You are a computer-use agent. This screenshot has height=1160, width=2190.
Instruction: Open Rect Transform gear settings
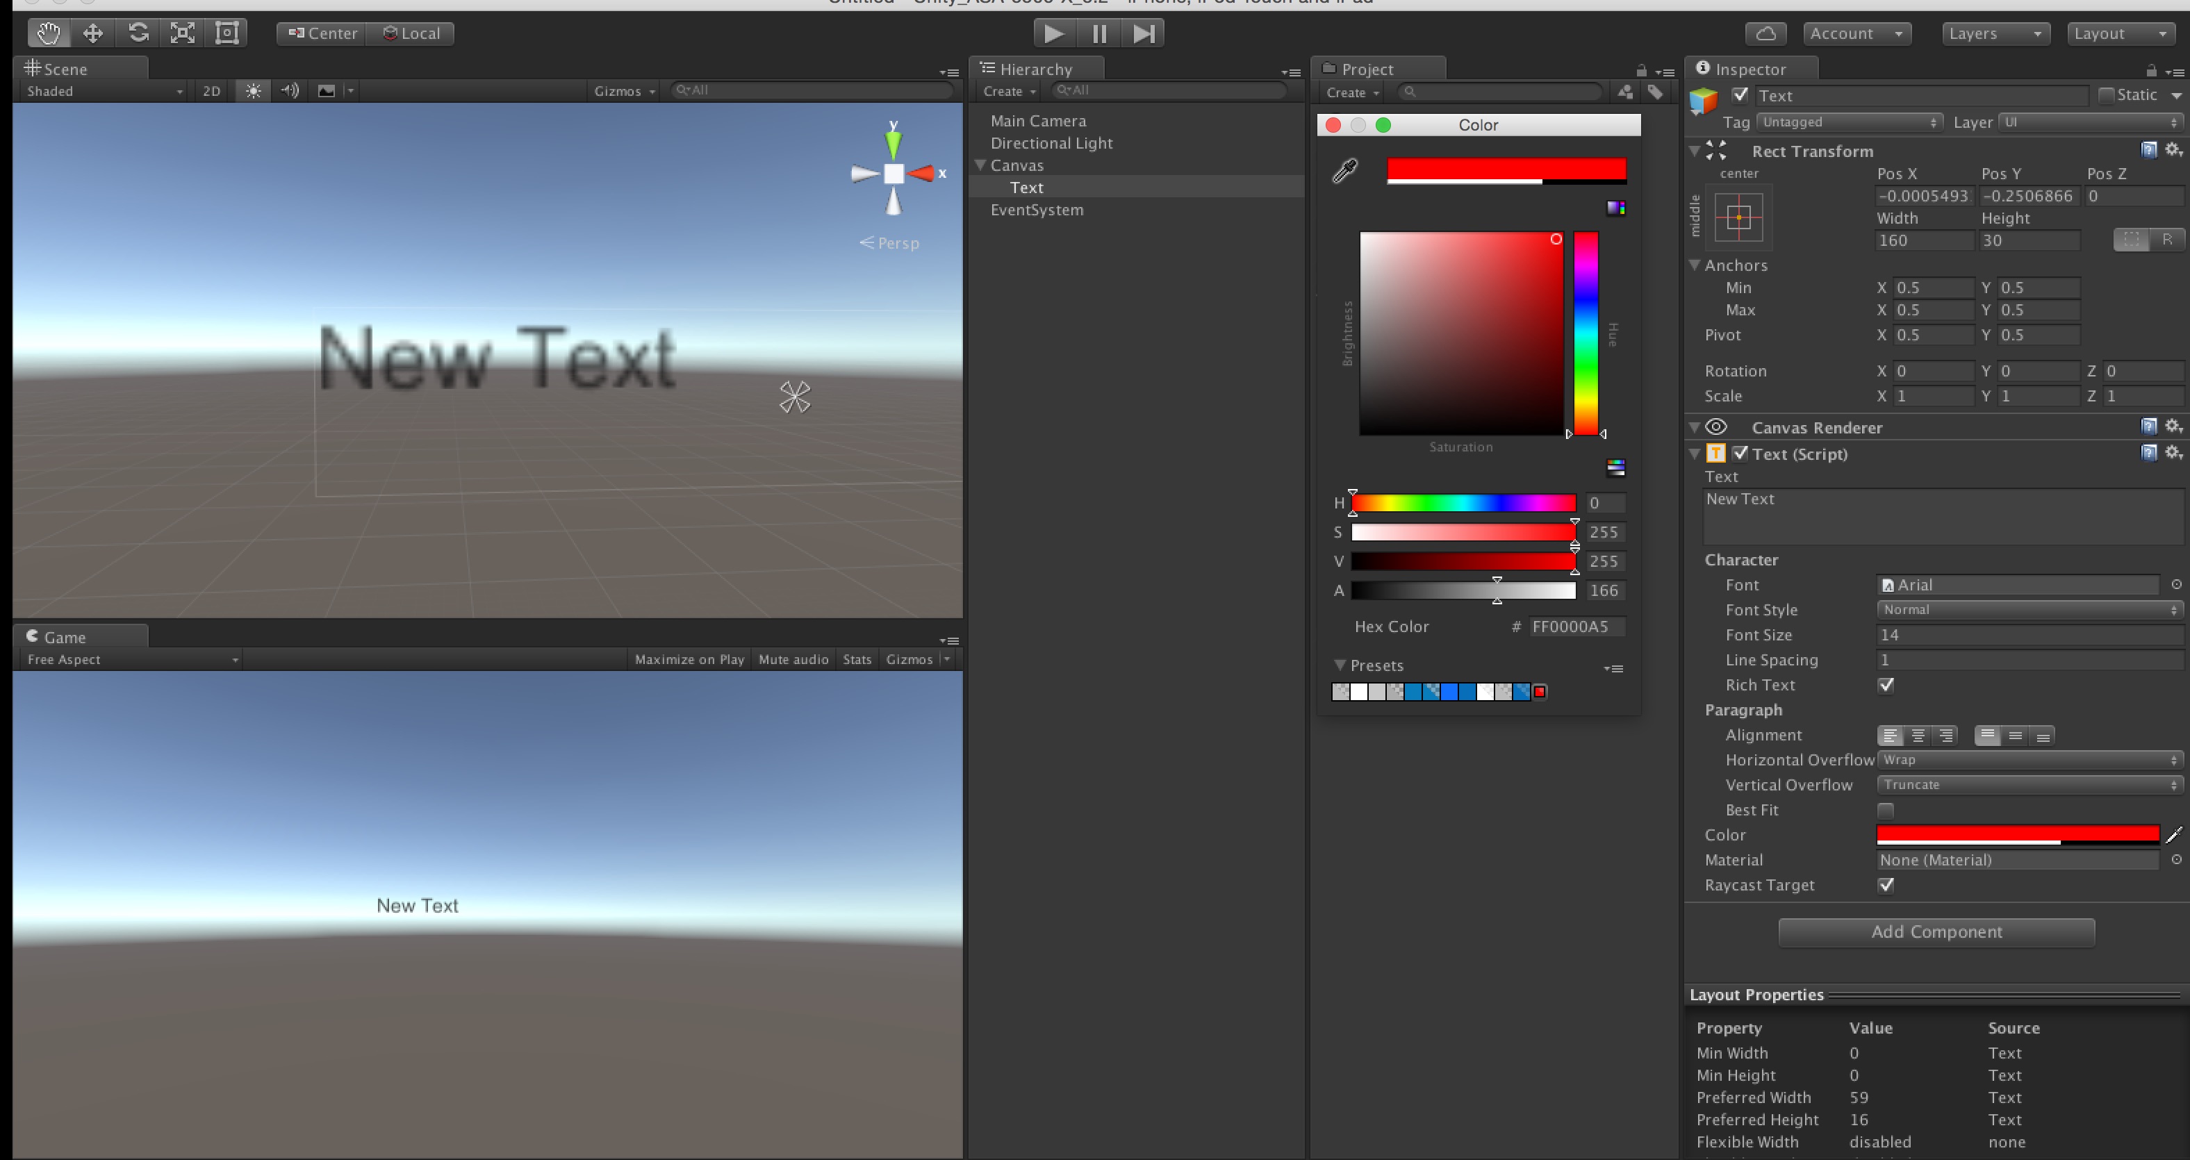2173,151
